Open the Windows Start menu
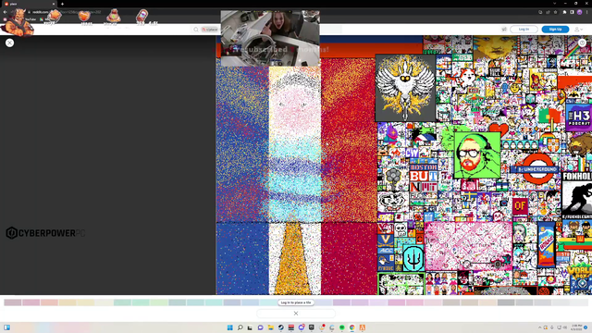 click(230, 327)
